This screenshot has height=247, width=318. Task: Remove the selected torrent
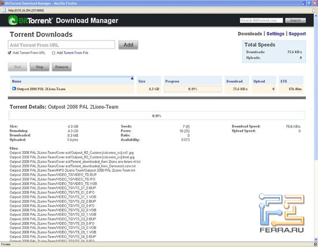coord(62,67)
